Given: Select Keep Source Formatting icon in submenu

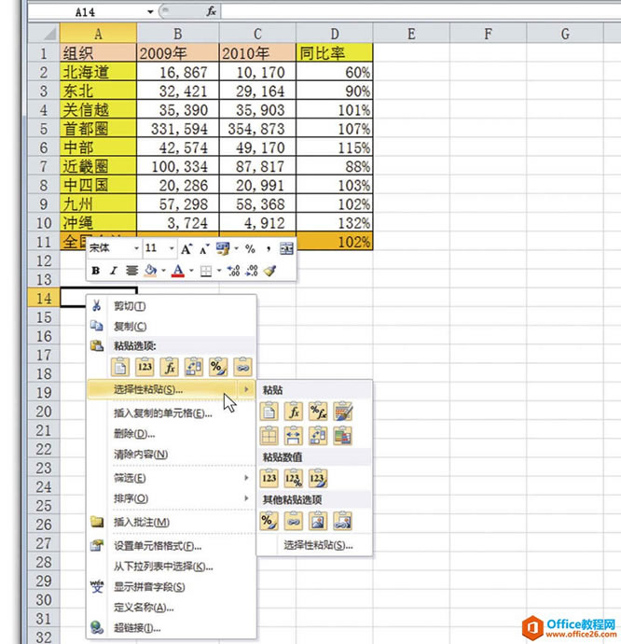Looking at the screenshot, I should pyautogui.click(x=343, y=412).
